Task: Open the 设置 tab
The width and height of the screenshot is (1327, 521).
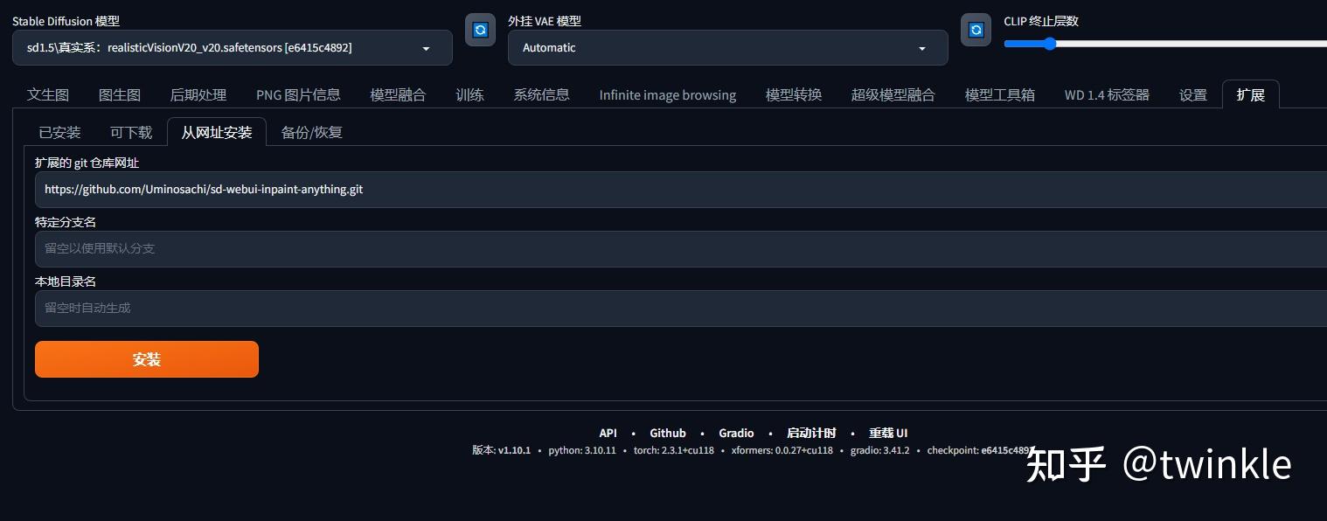Action: coord(1192,94)
